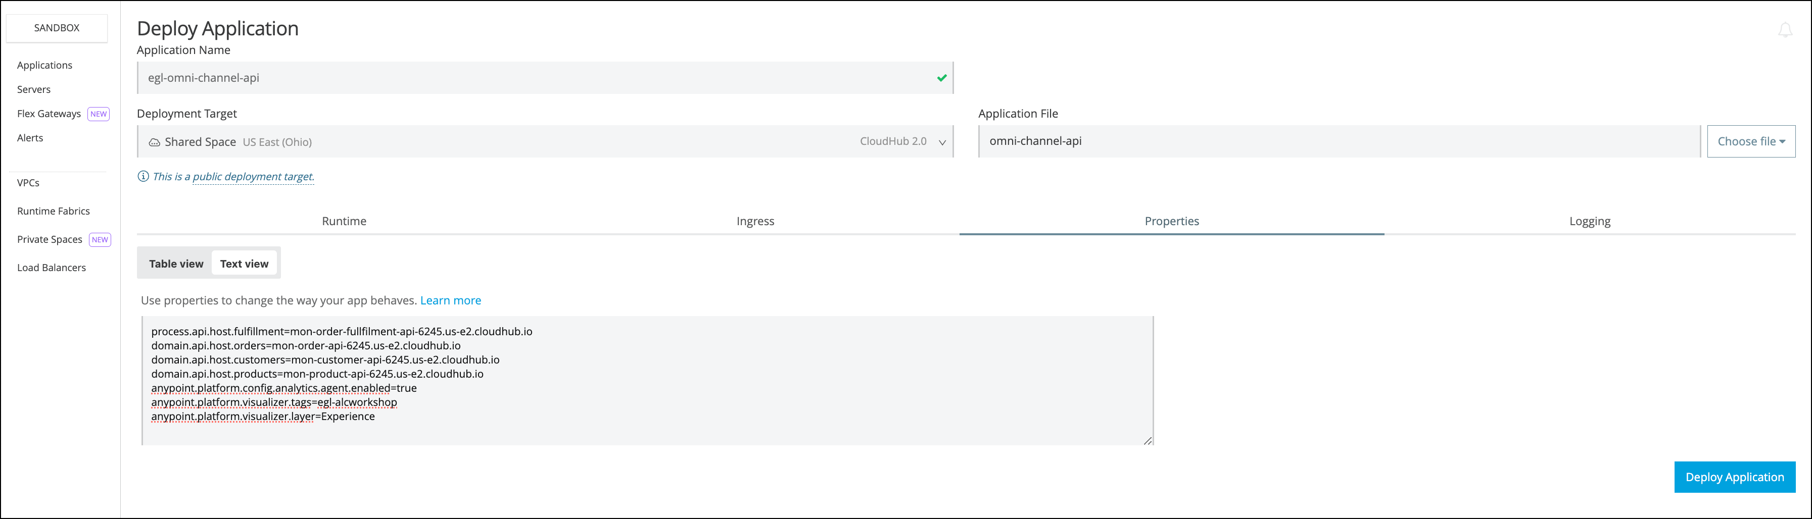Open the SANDBOX environment selector
1812x519 pixels.
tap(57, 28)
